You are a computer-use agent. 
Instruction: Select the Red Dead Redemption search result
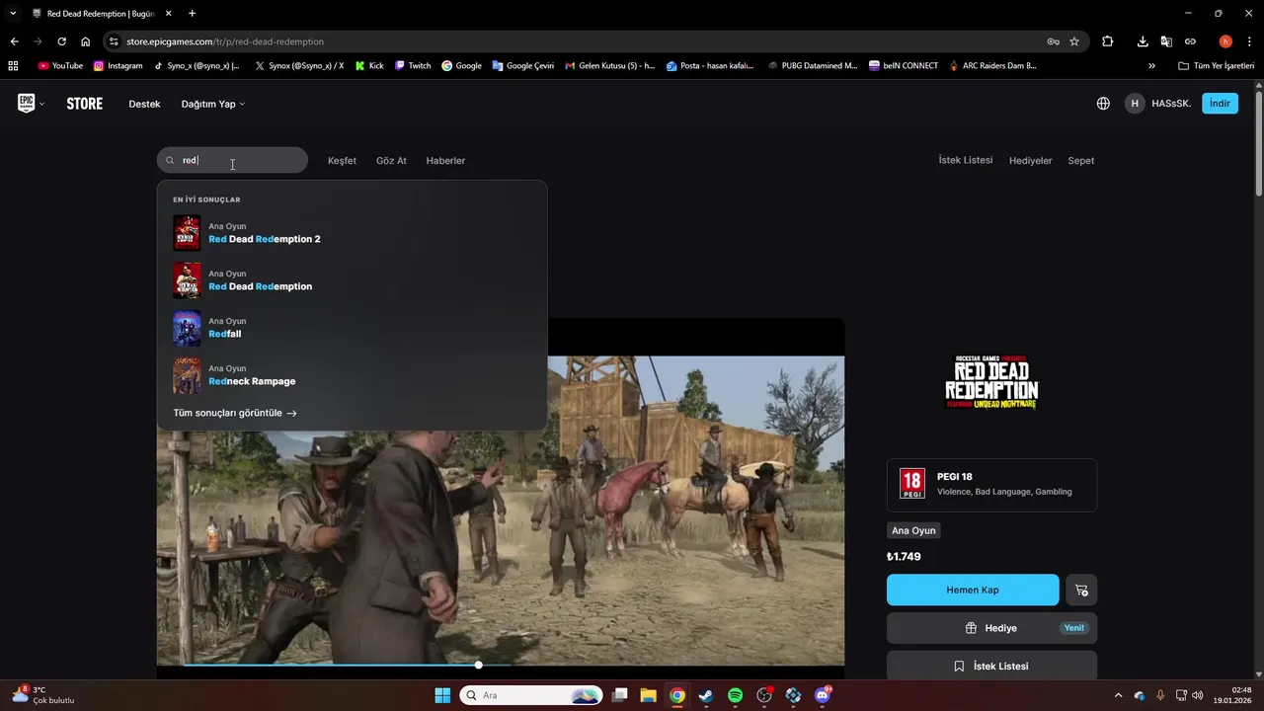[352, 280]
